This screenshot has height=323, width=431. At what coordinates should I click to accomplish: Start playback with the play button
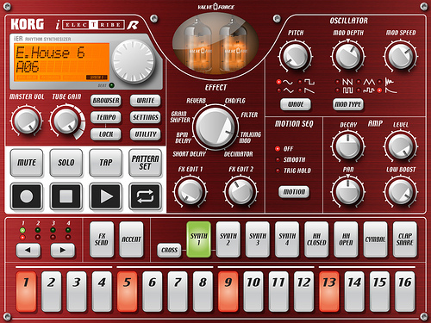(106, 196)
